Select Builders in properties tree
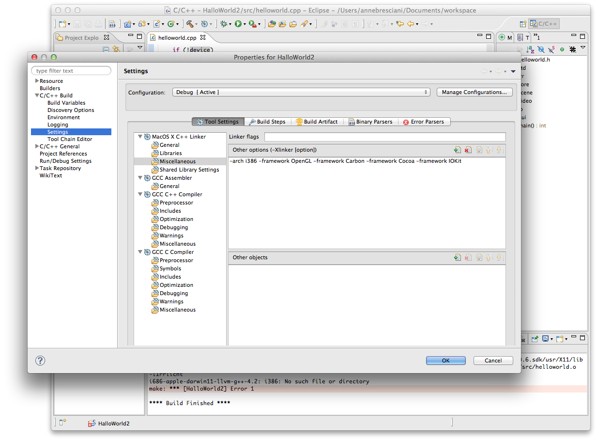 coord(50,88)
